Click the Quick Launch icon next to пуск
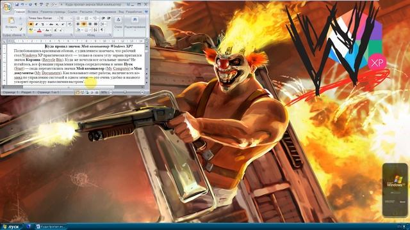This screenshot has height=230, width=410. [29, 227]
